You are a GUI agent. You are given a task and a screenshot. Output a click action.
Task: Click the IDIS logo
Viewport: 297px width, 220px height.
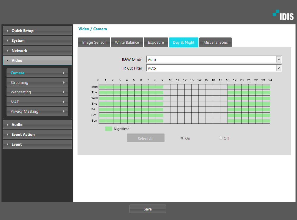click(283, 15)
